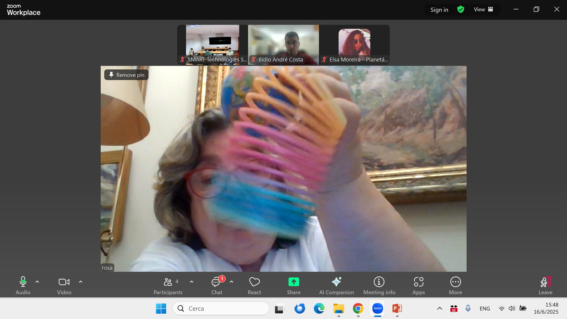Open Thunderbird from taskbar
The image size is (567, 319).
pyautogui.click(x=299, y=308)
